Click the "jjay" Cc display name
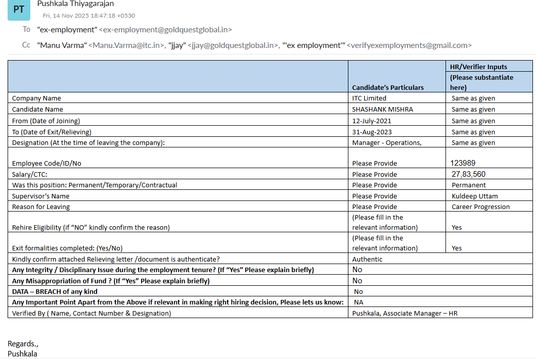 tap(177, 45)
